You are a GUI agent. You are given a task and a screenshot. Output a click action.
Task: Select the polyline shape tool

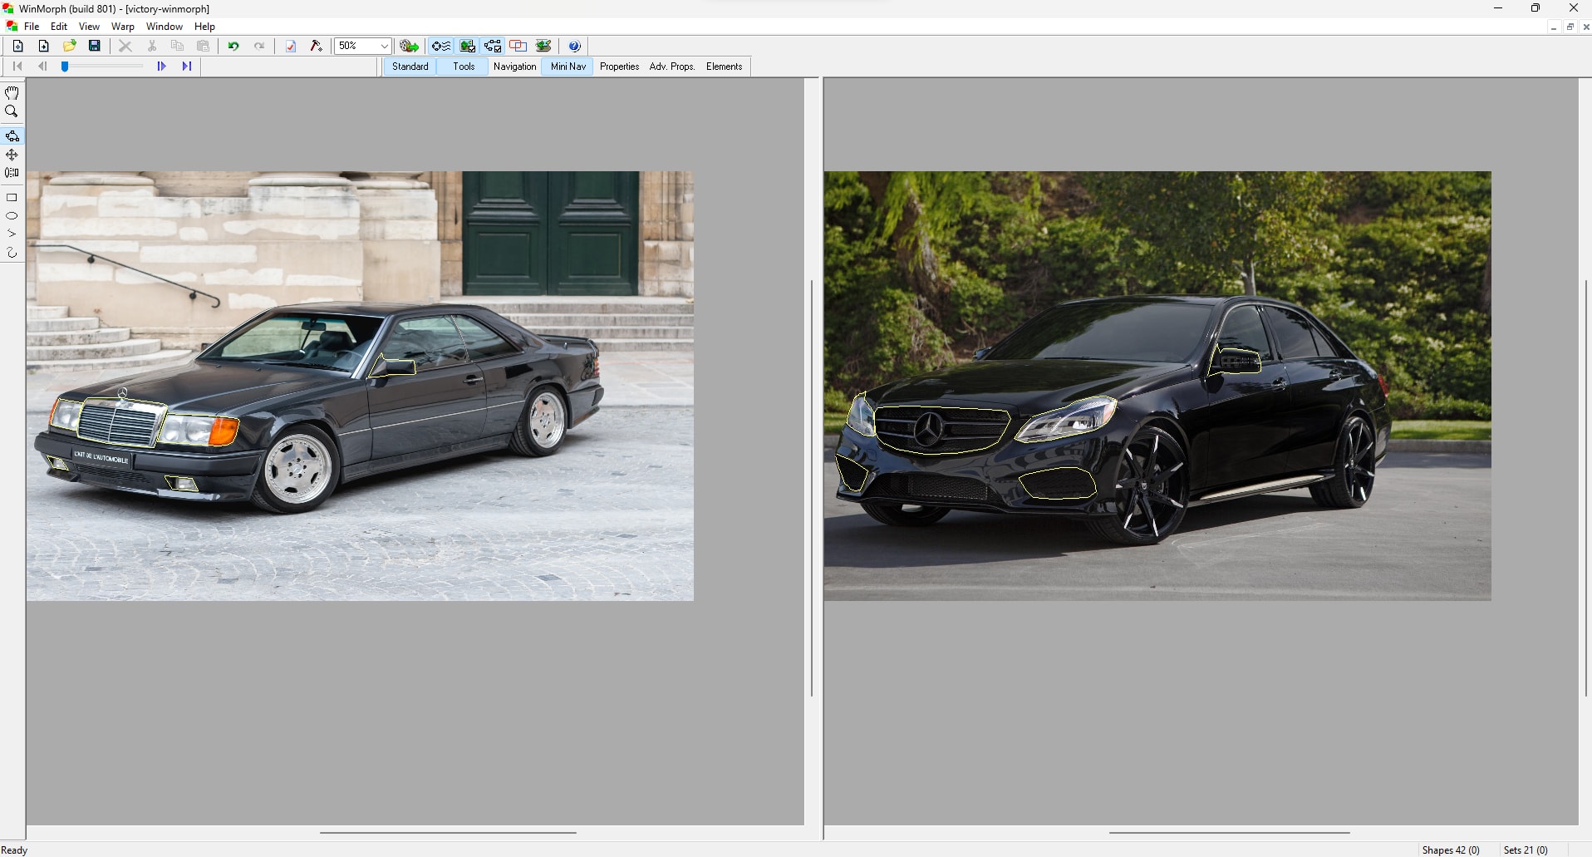(12, 234)
